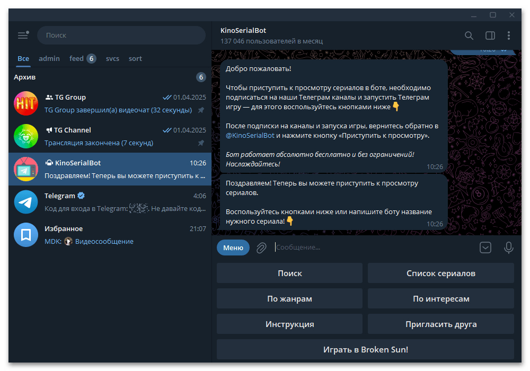
Task: Record a voice message with microphone
Action: pos(509,248)
